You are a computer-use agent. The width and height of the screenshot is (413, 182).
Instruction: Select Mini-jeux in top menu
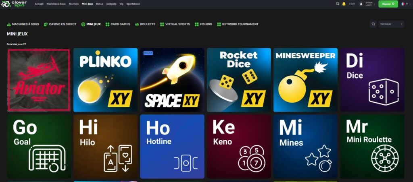[x=88, y=4]
